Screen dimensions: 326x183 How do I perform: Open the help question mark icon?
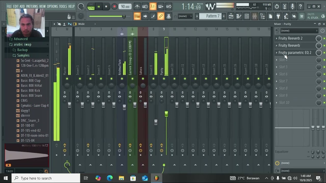point(301,7)
